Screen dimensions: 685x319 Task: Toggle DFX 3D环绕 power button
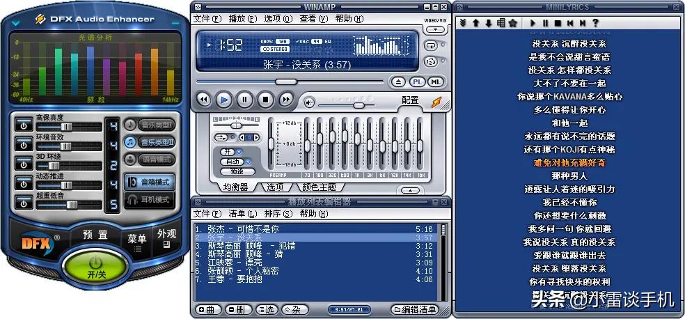24,163
